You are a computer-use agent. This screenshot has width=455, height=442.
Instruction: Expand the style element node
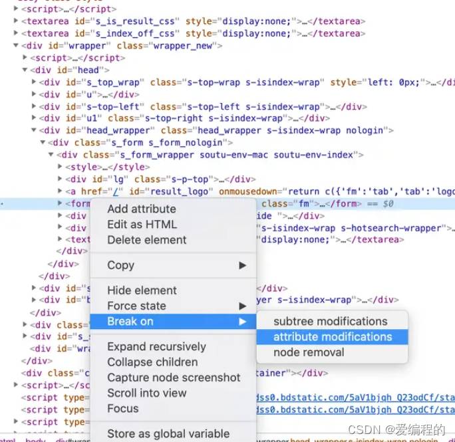click(60, 166)
